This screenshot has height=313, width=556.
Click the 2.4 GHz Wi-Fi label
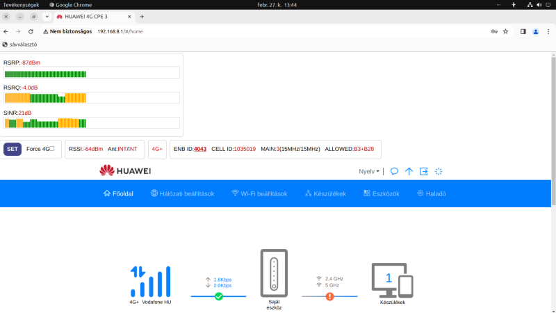(334, 279)
